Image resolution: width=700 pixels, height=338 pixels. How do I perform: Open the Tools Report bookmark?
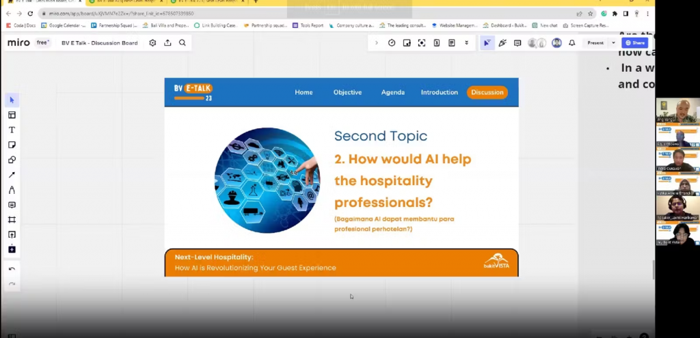coord(308,25)
